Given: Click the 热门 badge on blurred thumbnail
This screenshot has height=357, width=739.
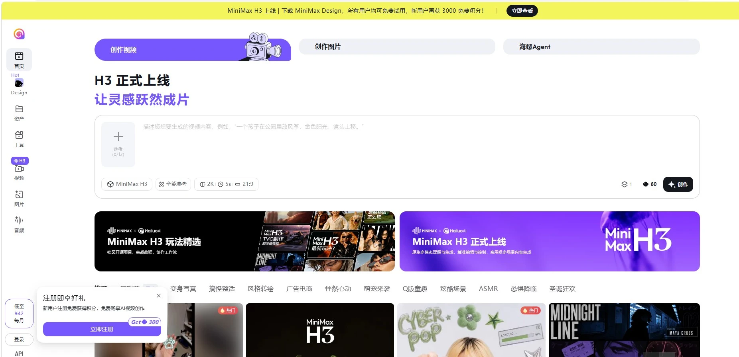Looking at the screenshot, I should click(228, 310).
